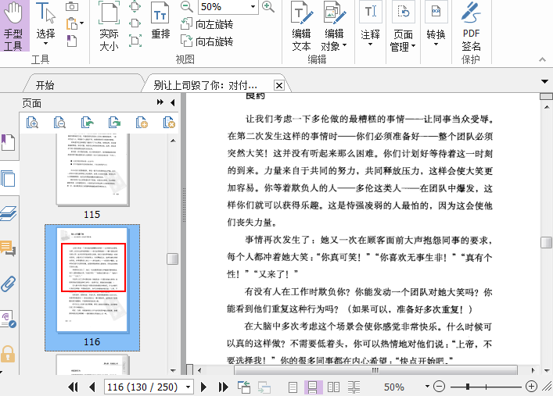
Task: Open the 50% zoom dropdown in ribbon
Action: point(253,7)
